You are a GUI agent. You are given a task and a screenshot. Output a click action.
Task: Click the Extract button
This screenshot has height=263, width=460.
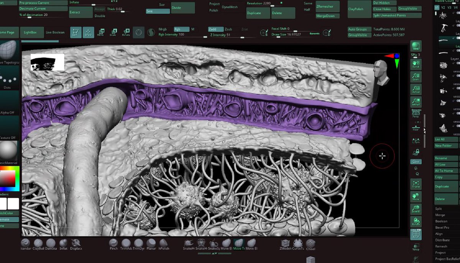[x=81, y=12]
